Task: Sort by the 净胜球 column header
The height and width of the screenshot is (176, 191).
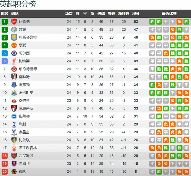Action: [x=124, y=14]
